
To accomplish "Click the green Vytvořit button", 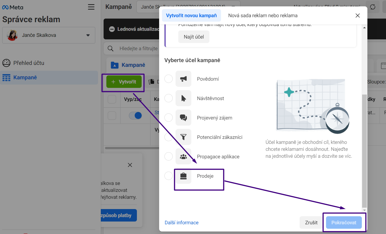I will [x=124, y=82].
